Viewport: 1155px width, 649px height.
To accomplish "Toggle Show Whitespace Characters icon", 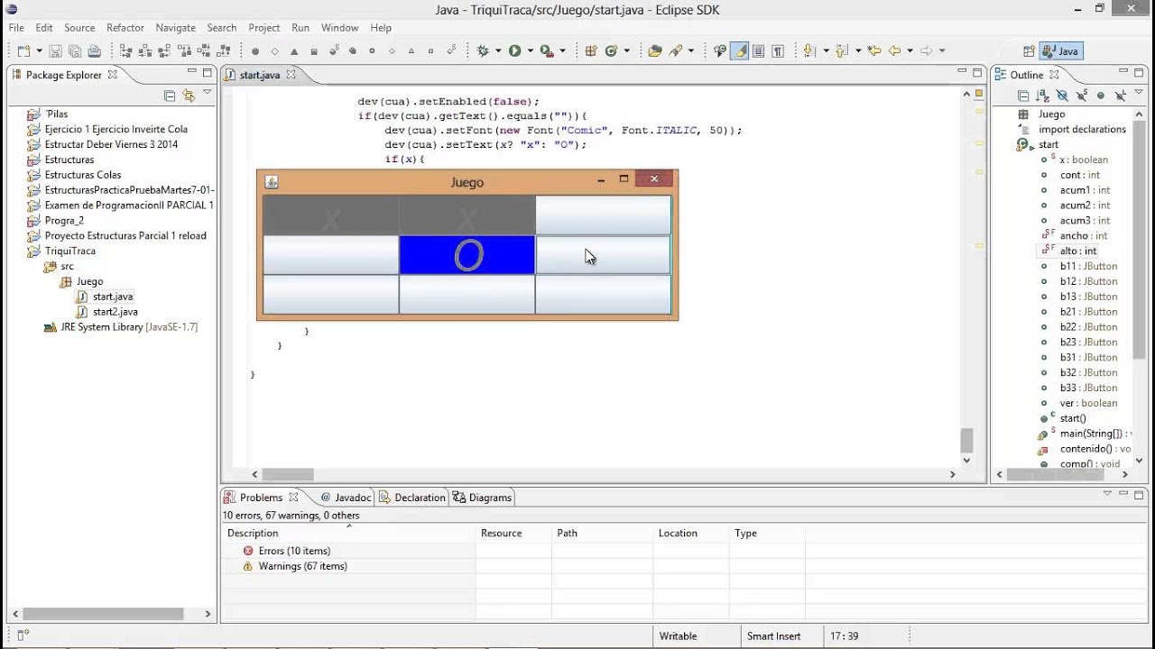I will pyautogui.click(x=778, y=51).
